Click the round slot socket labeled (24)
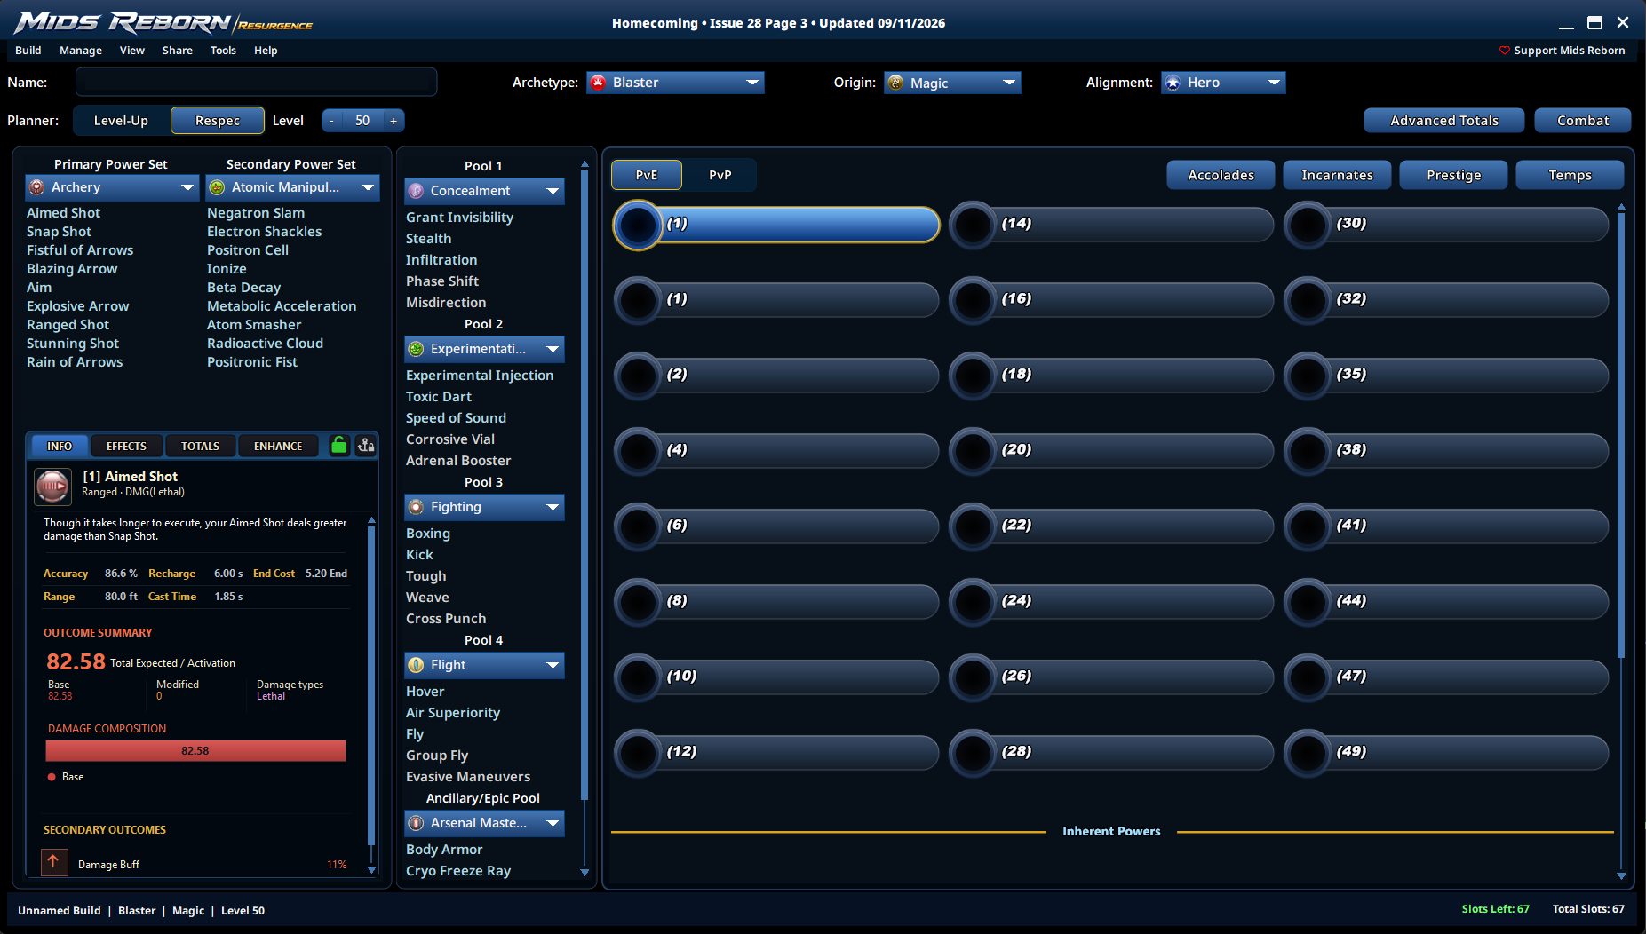1646x934 pixels. click(974, 602)
